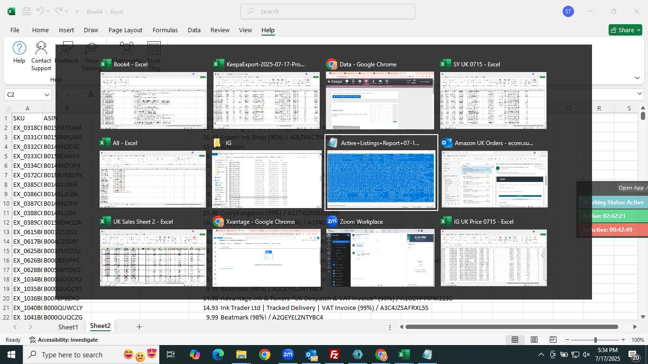Switch to the IG folder window thumbnail
648x364 pixels.
[267, 179]
